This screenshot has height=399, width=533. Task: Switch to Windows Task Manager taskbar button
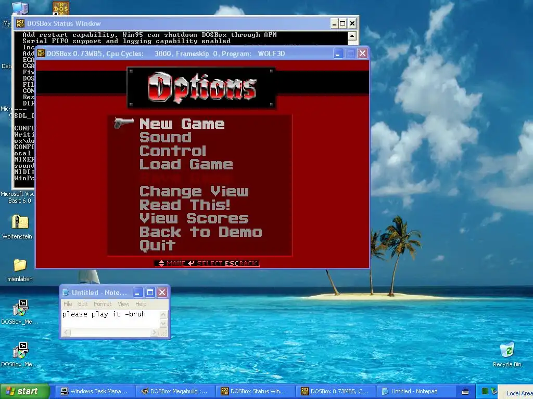(x=94, y=391)
